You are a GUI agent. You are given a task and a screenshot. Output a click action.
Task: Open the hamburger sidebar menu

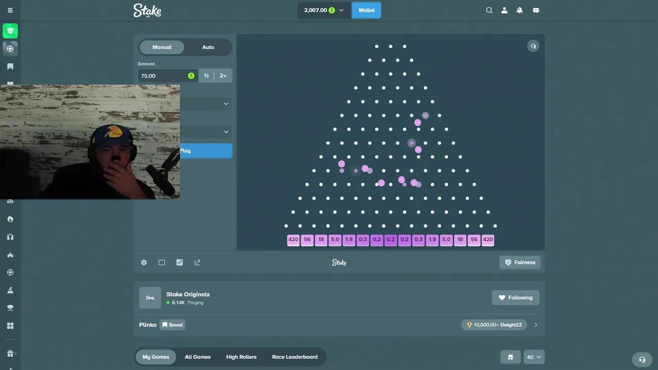(10, 10)
